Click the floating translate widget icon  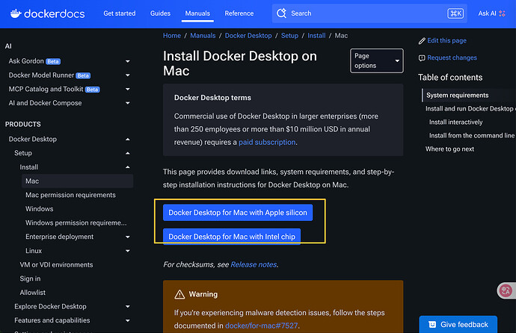click(x=506, y=291)
